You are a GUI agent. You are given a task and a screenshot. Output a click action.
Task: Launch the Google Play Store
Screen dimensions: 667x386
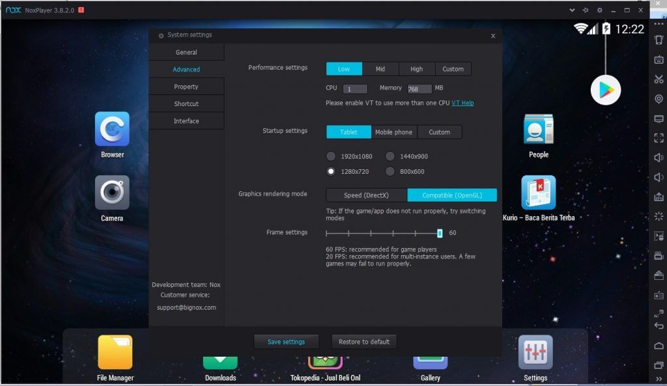pyautogui.click(x=604, y=89)
